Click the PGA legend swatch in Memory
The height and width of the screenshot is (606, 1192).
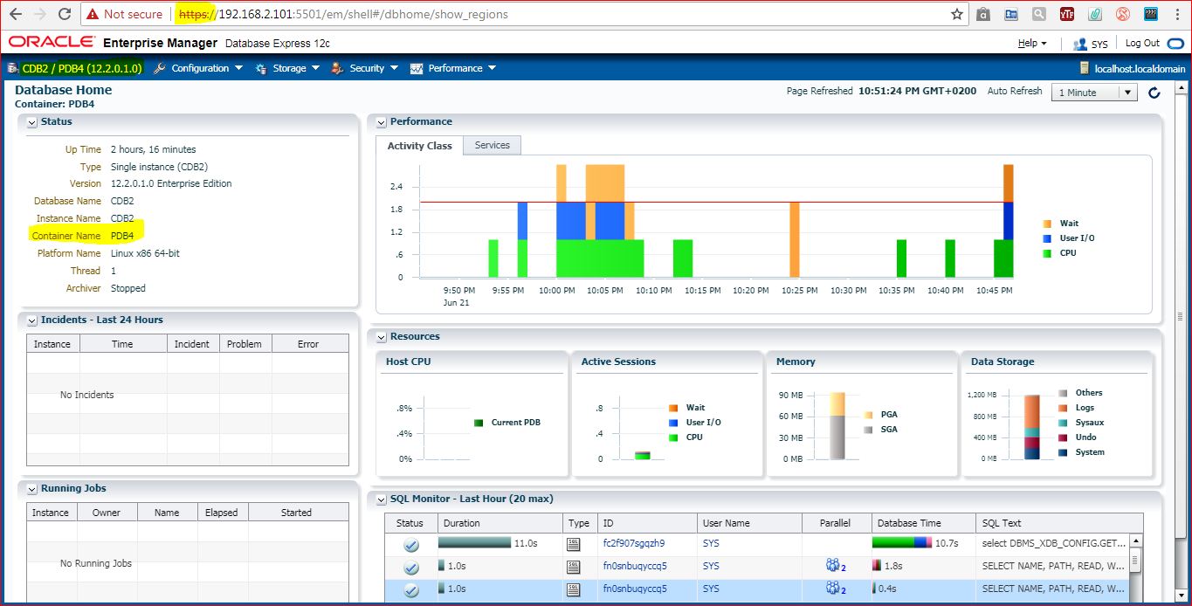coord(868,415)
